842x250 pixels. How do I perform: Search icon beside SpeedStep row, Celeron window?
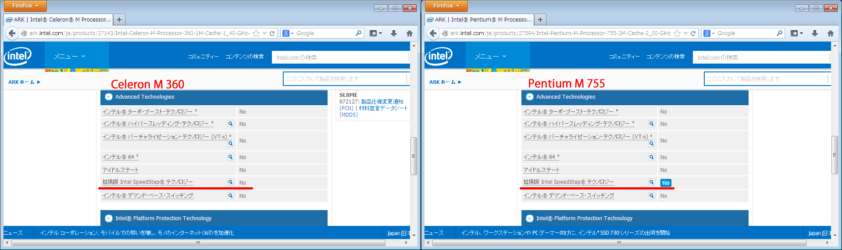[231, 182]
